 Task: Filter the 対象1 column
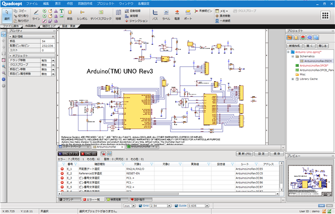[x=152, y=164]
